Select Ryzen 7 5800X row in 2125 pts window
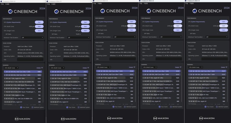Image resolution: width=231 pixels, height=123 pixels. pos(161,88)
